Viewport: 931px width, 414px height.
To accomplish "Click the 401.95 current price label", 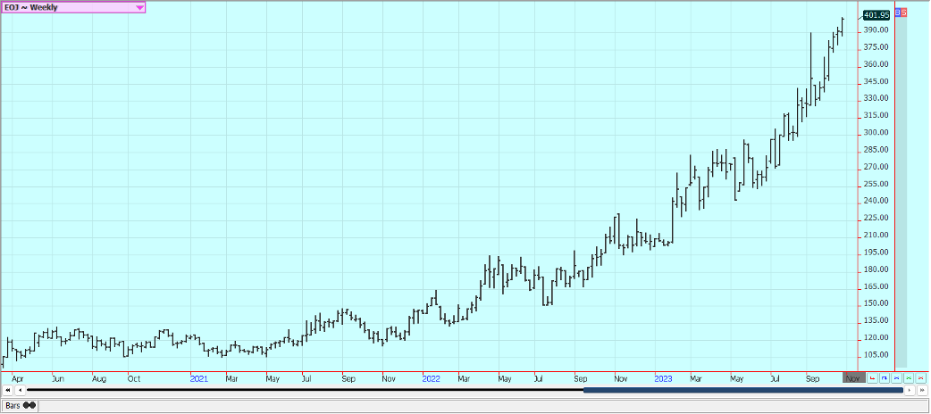I will click(x=877, y=15).
